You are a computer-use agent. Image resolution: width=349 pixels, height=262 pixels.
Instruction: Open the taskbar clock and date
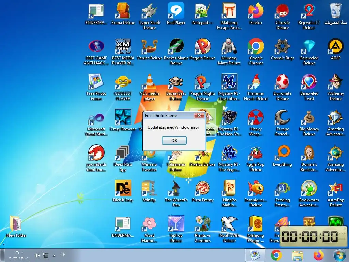pyautogui.click(x=19, y=256)
